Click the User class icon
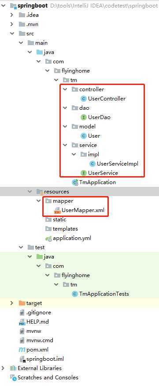This screenshot has height=386, width=159. click(x=84, y=136)
